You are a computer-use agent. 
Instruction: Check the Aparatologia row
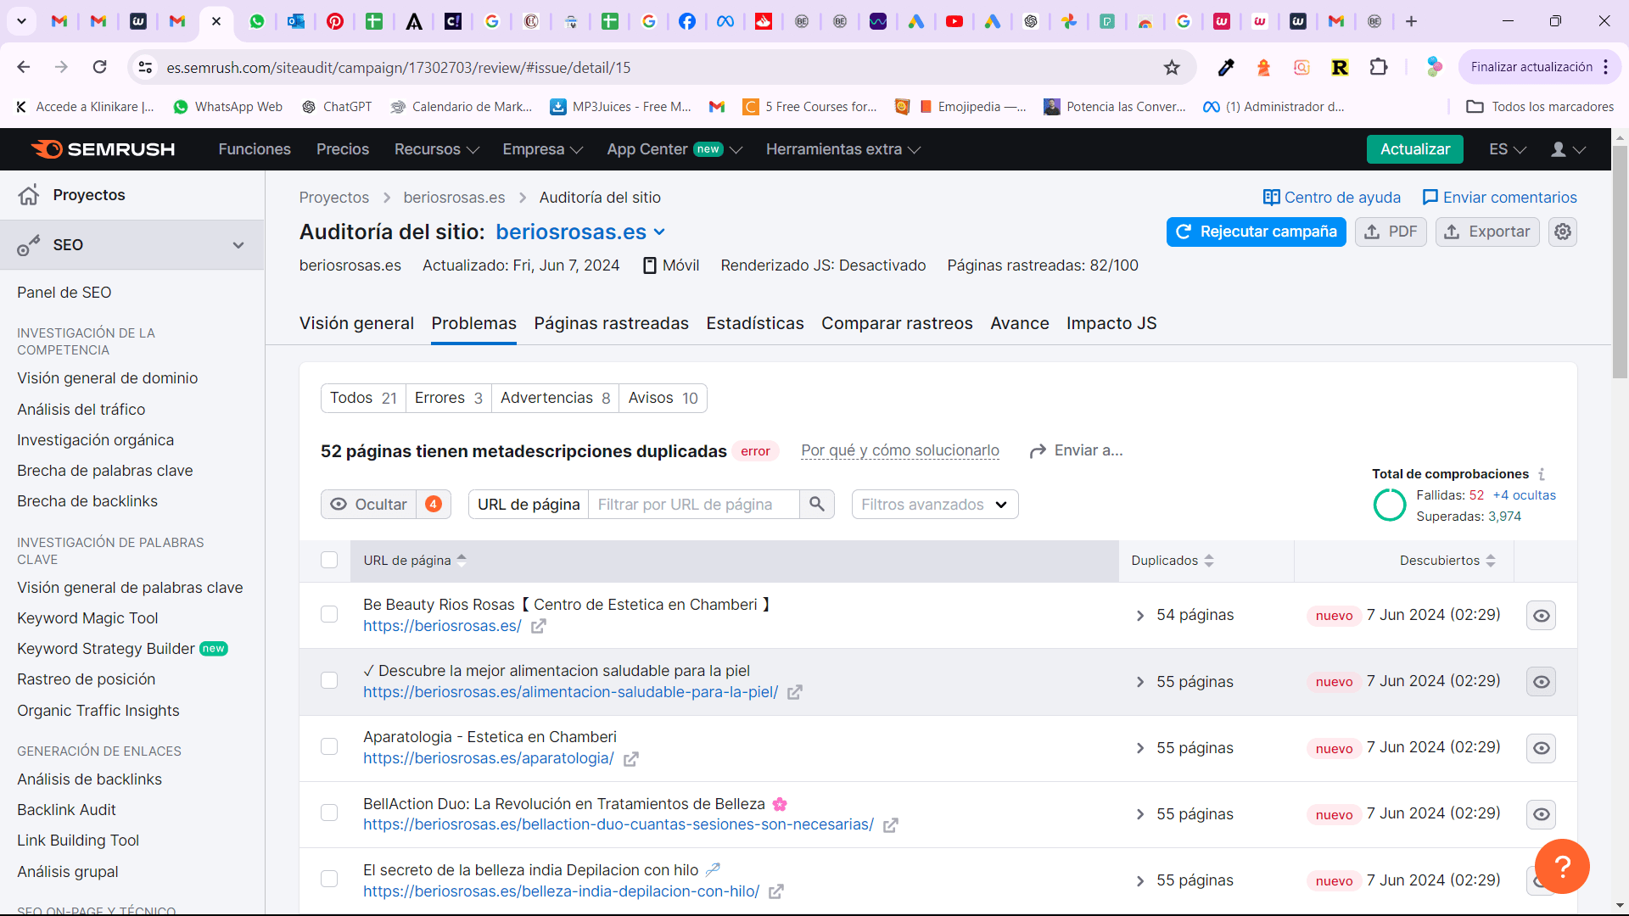pyautogui.click(x=329, y=747)
